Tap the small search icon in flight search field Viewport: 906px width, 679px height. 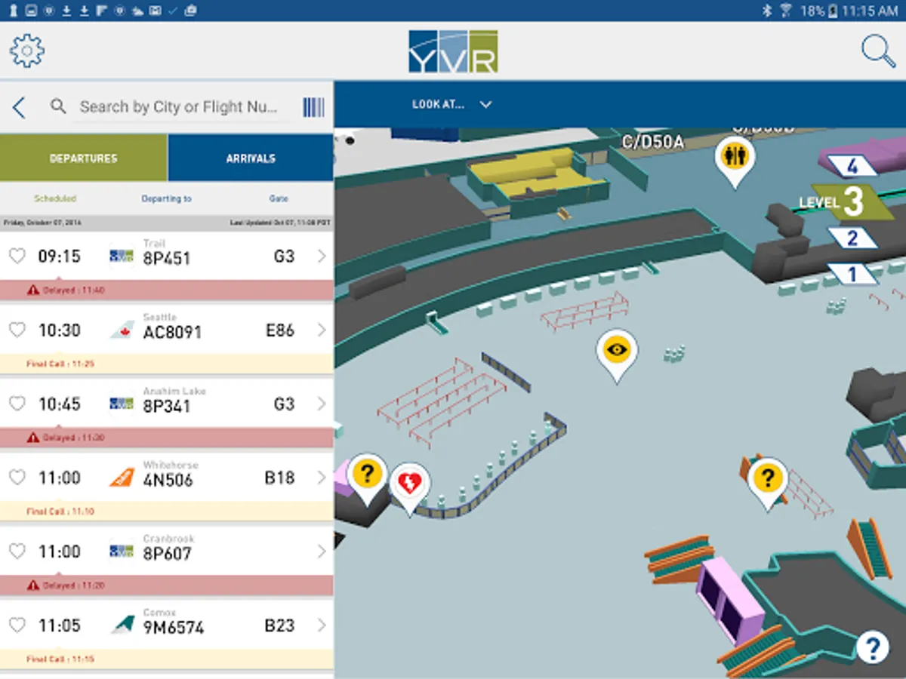(58, 106)
